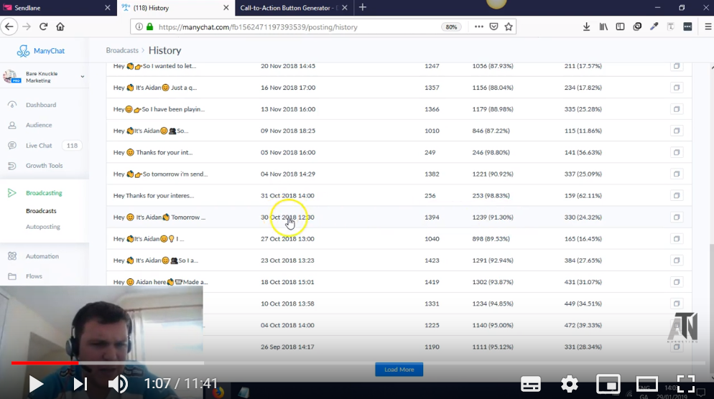Open Firefox page actions three-dot menu

(478, 27)
